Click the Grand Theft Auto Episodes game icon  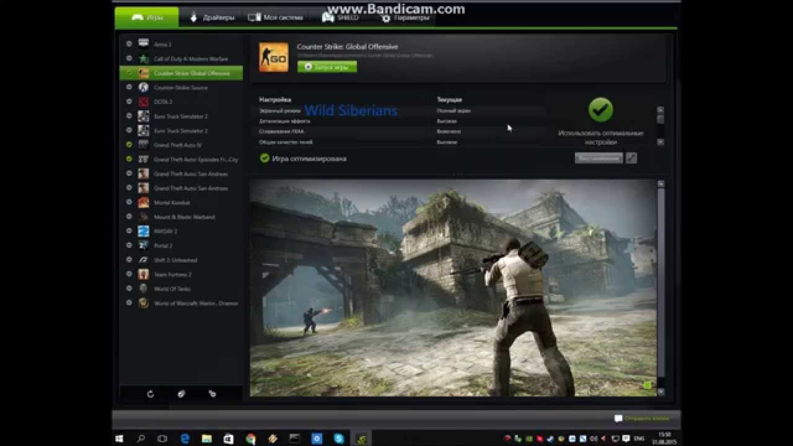[144, 159]
